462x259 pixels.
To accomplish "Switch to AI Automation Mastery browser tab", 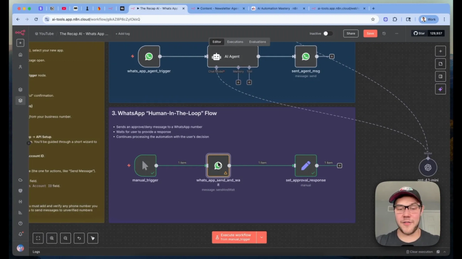I will tap(278, 9).
